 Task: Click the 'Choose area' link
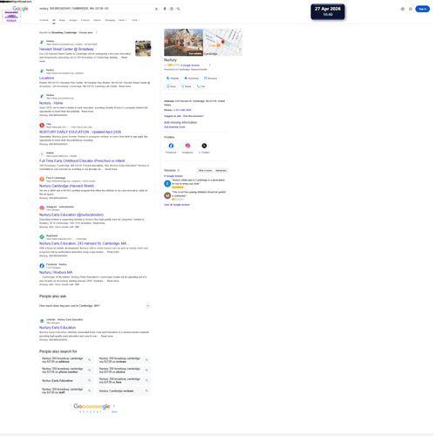click(x=85, y=32)
